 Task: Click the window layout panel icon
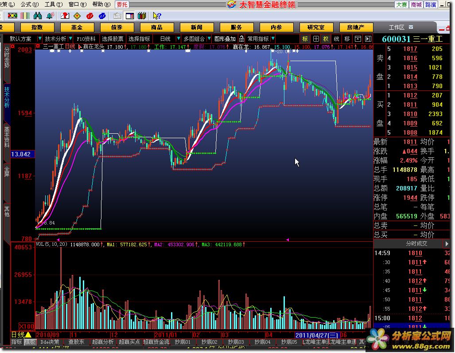point(130,16)
